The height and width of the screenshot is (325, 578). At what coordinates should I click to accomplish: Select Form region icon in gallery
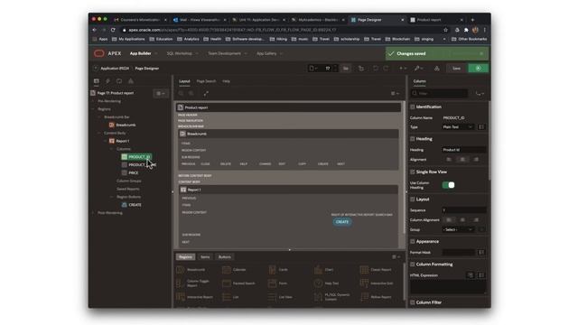tap(272, 283)
